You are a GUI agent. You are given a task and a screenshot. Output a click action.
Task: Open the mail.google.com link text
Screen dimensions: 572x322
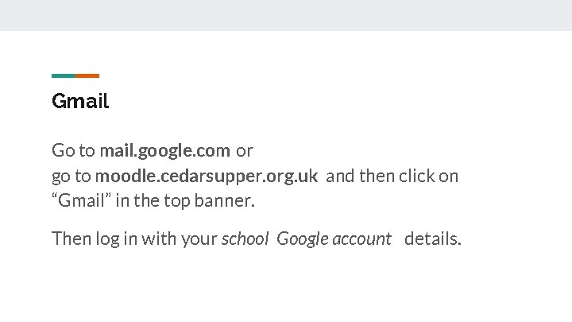[164, 150]
